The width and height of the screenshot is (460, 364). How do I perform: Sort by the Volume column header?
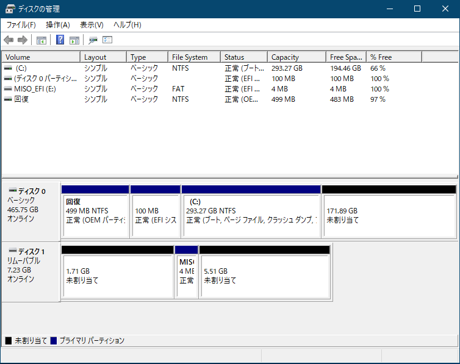(41, 57)
